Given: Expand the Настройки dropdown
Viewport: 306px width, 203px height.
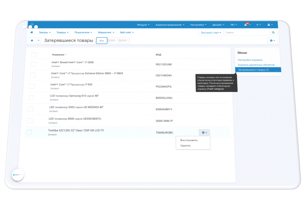Looking at the screenshot, I should pos(198,25).
